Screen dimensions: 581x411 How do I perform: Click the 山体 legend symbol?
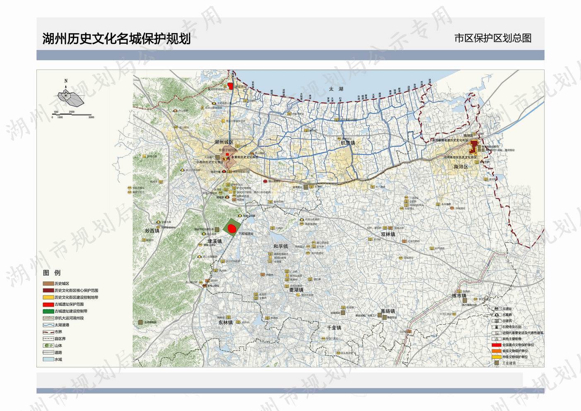(48, 346)
